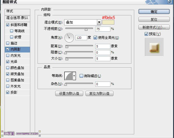This screenshot has width=174, height=138.
Task: Toggle the 斜面和浮雕 checkbox
Action: (x=8, y=25)
